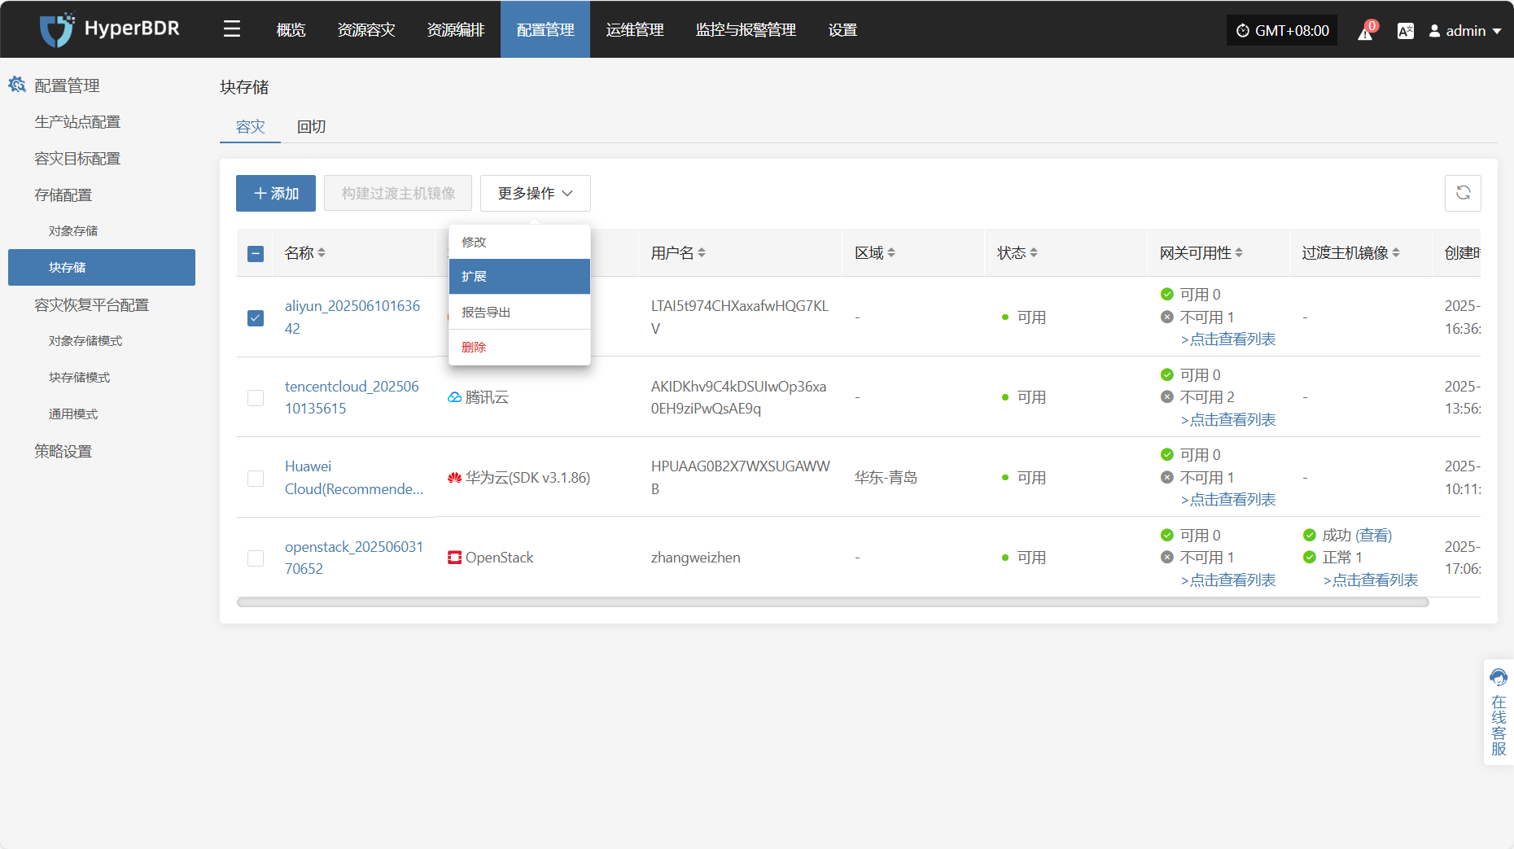Open the alert notification bell icon
The width and height of the screenshot is (1514, 849).
click(x=1365, y=32)
